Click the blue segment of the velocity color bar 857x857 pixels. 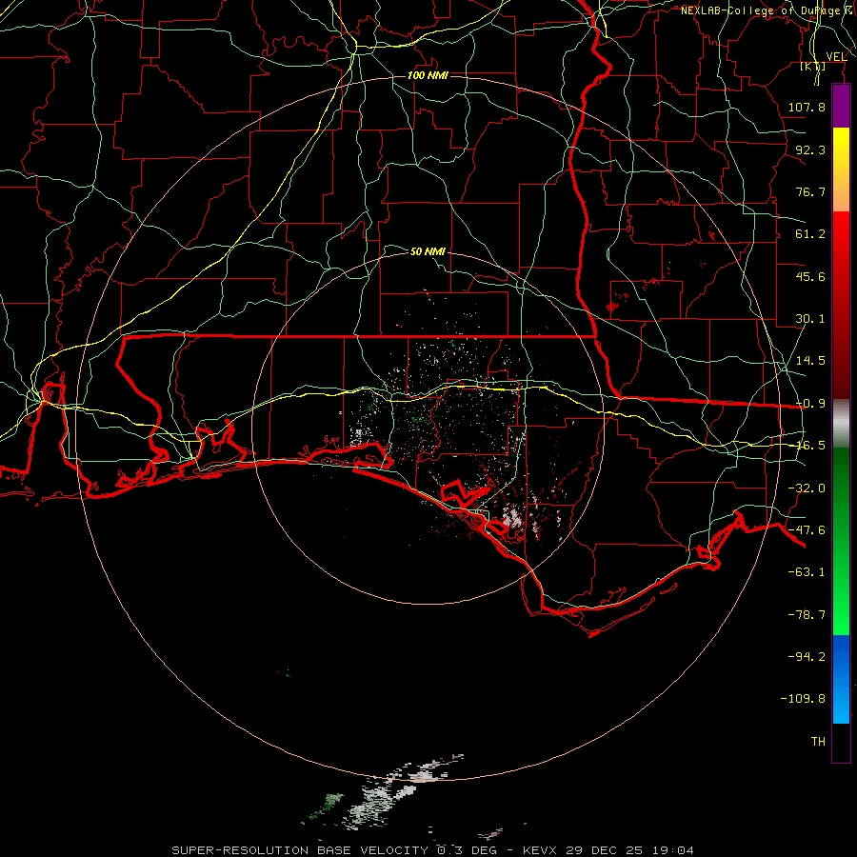coord(841,679)
